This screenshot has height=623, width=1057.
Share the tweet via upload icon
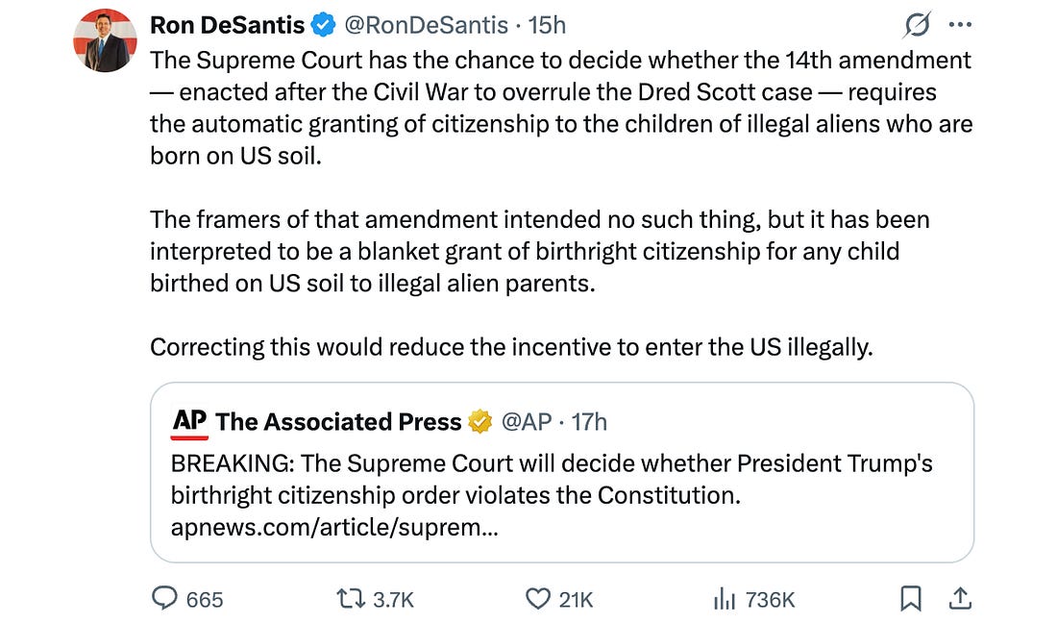959,599
